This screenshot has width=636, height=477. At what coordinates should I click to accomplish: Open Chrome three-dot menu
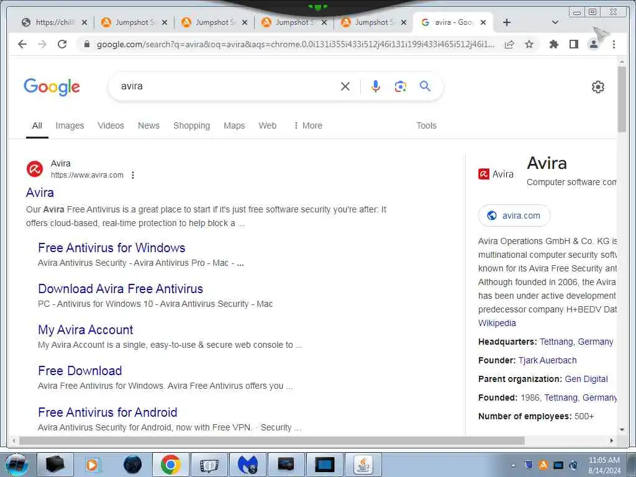(614, 44)
